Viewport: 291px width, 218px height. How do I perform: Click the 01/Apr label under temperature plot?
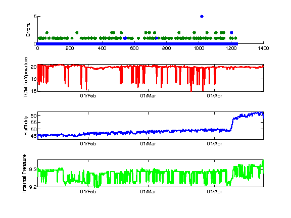tap(214, 96)
